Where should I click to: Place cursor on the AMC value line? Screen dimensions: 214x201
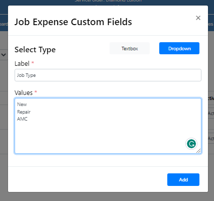pyautogui.click(x=22, y=119)
